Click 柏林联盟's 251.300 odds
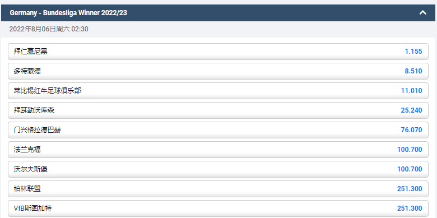This screenshot has width=437, height=218. [410, 189]
